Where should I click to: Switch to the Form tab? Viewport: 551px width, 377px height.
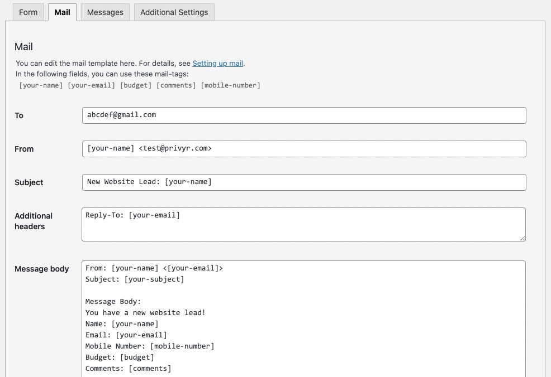[28, 12]
